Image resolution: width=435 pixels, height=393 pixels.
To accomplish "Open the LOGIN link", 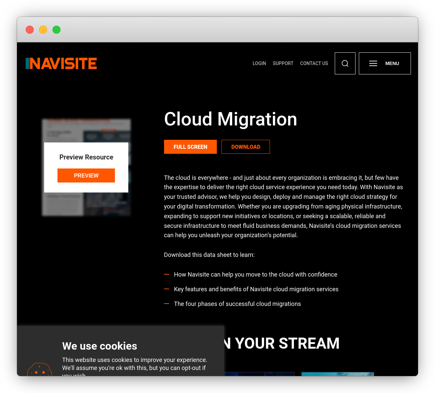I will [259, 63].
